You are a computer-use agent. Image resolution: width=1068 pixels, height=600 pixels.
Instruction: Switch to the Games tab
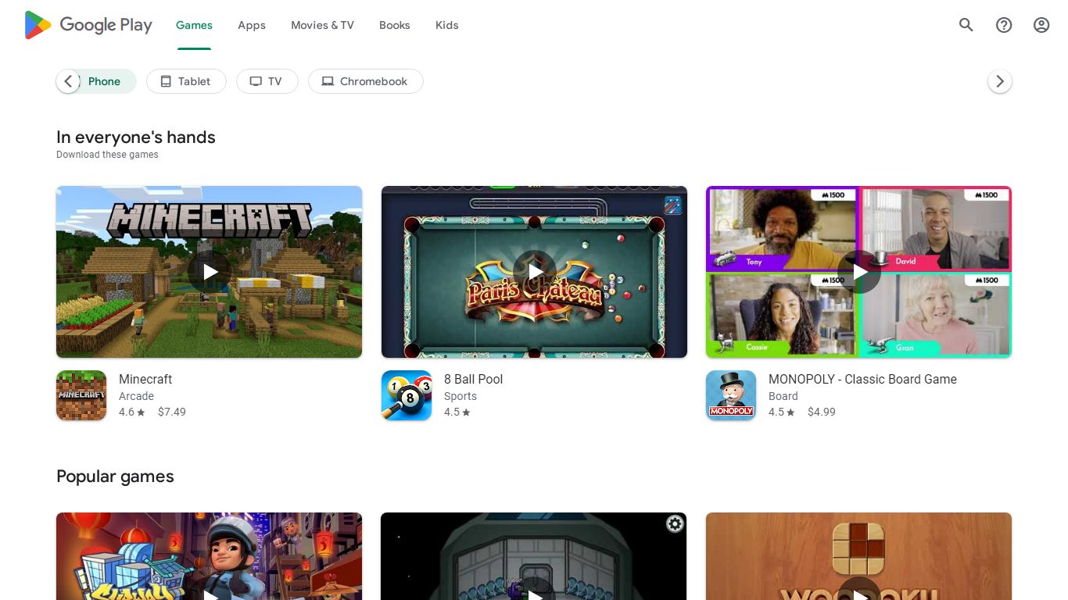194,25
